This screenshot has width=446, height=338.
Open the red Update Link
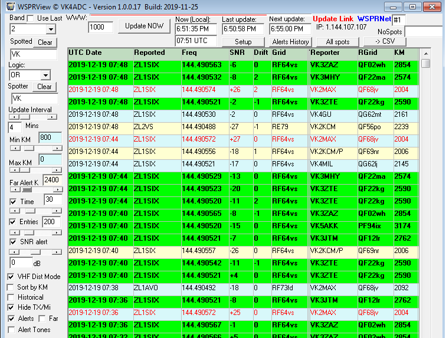333,19
